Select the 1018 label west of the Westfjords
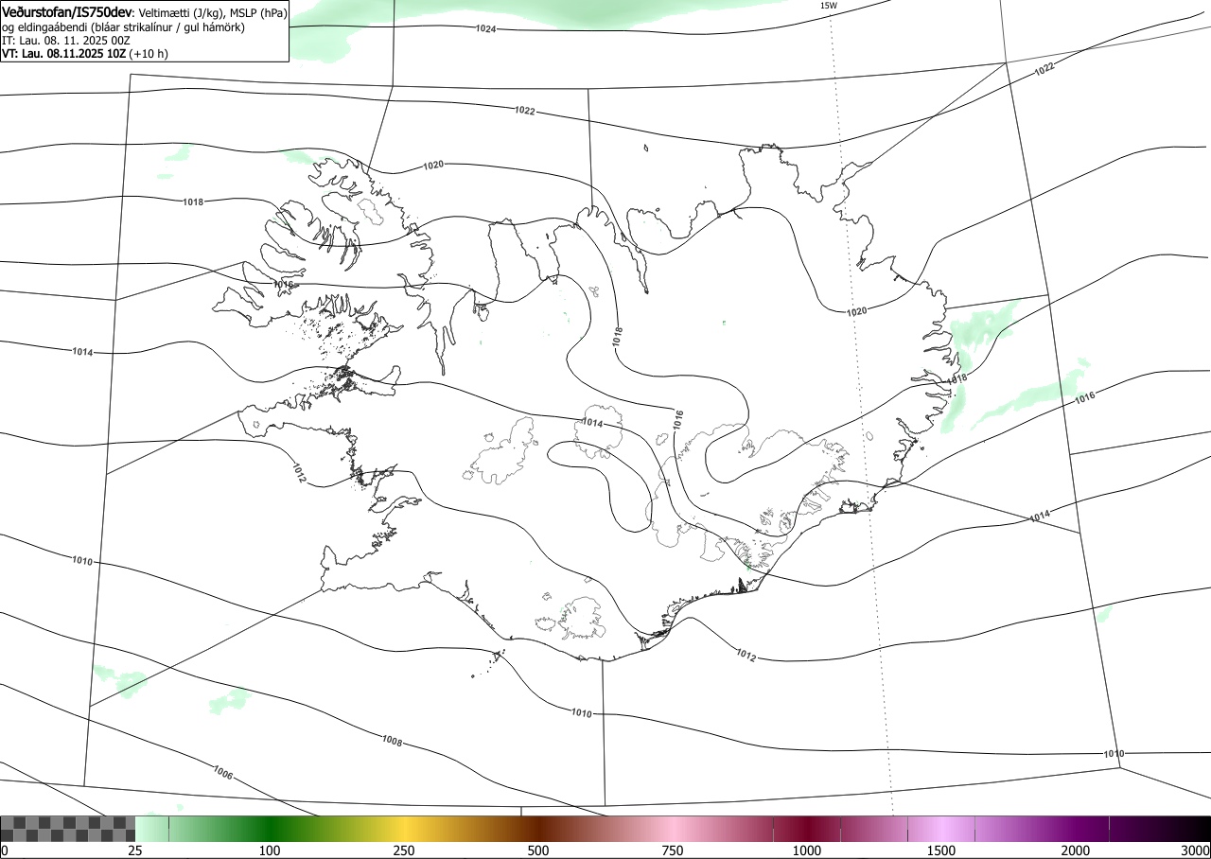 [x=193, y=202]
